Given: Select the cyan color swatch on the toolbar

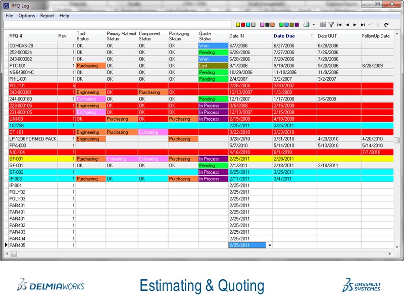Looking at the screenshot, I should (247, 24).
